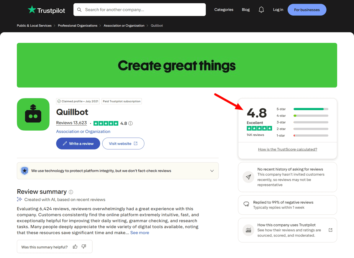354x258 pixels.
Task: Click Claimed profile July 2021 badge
Action: point(78,101)
